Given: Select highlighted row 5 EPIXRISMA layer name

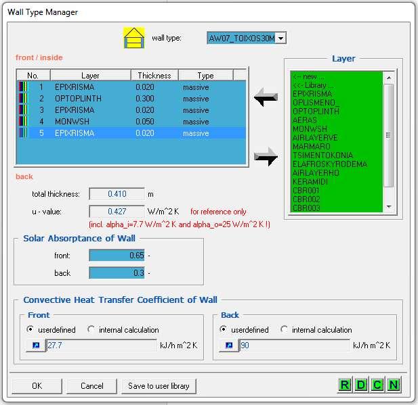Looking at the screenshot, I should [75, 133].
